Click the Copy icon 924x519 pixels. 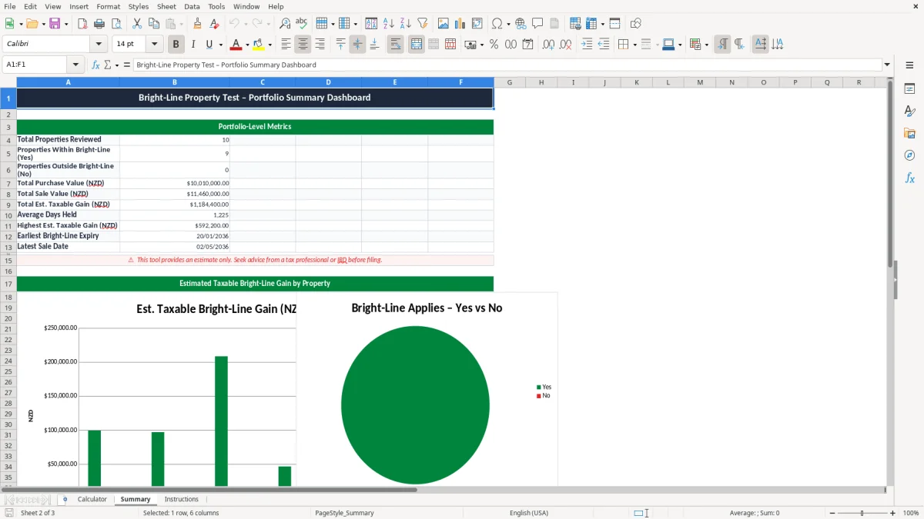153,24
